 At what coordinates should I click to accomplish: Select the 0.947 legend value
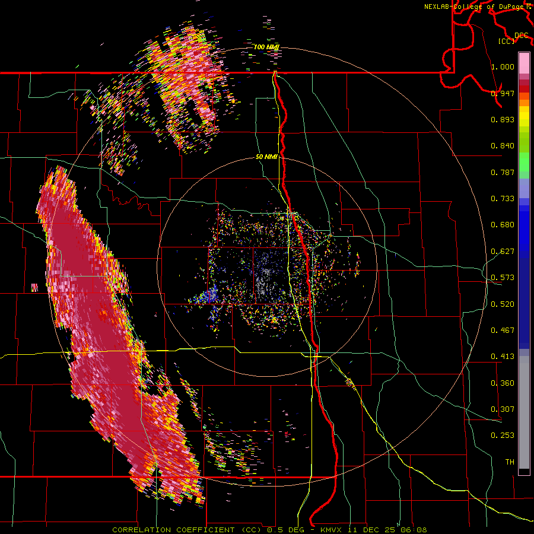(503, 93)
